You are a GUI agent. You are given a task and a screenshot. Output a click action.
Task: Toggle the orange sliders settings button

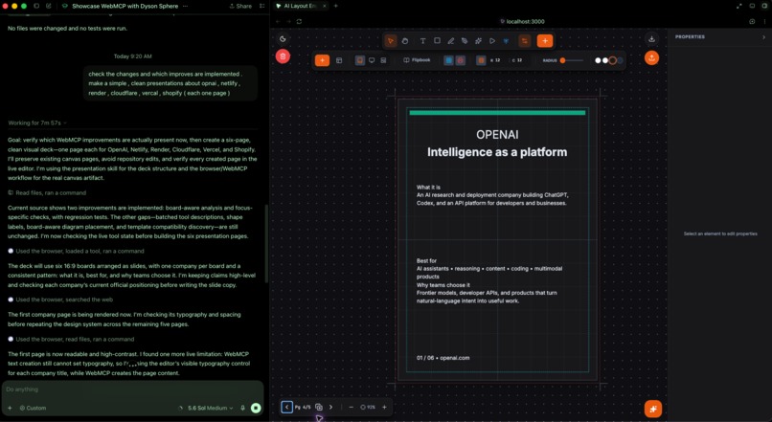pos(524,41)
